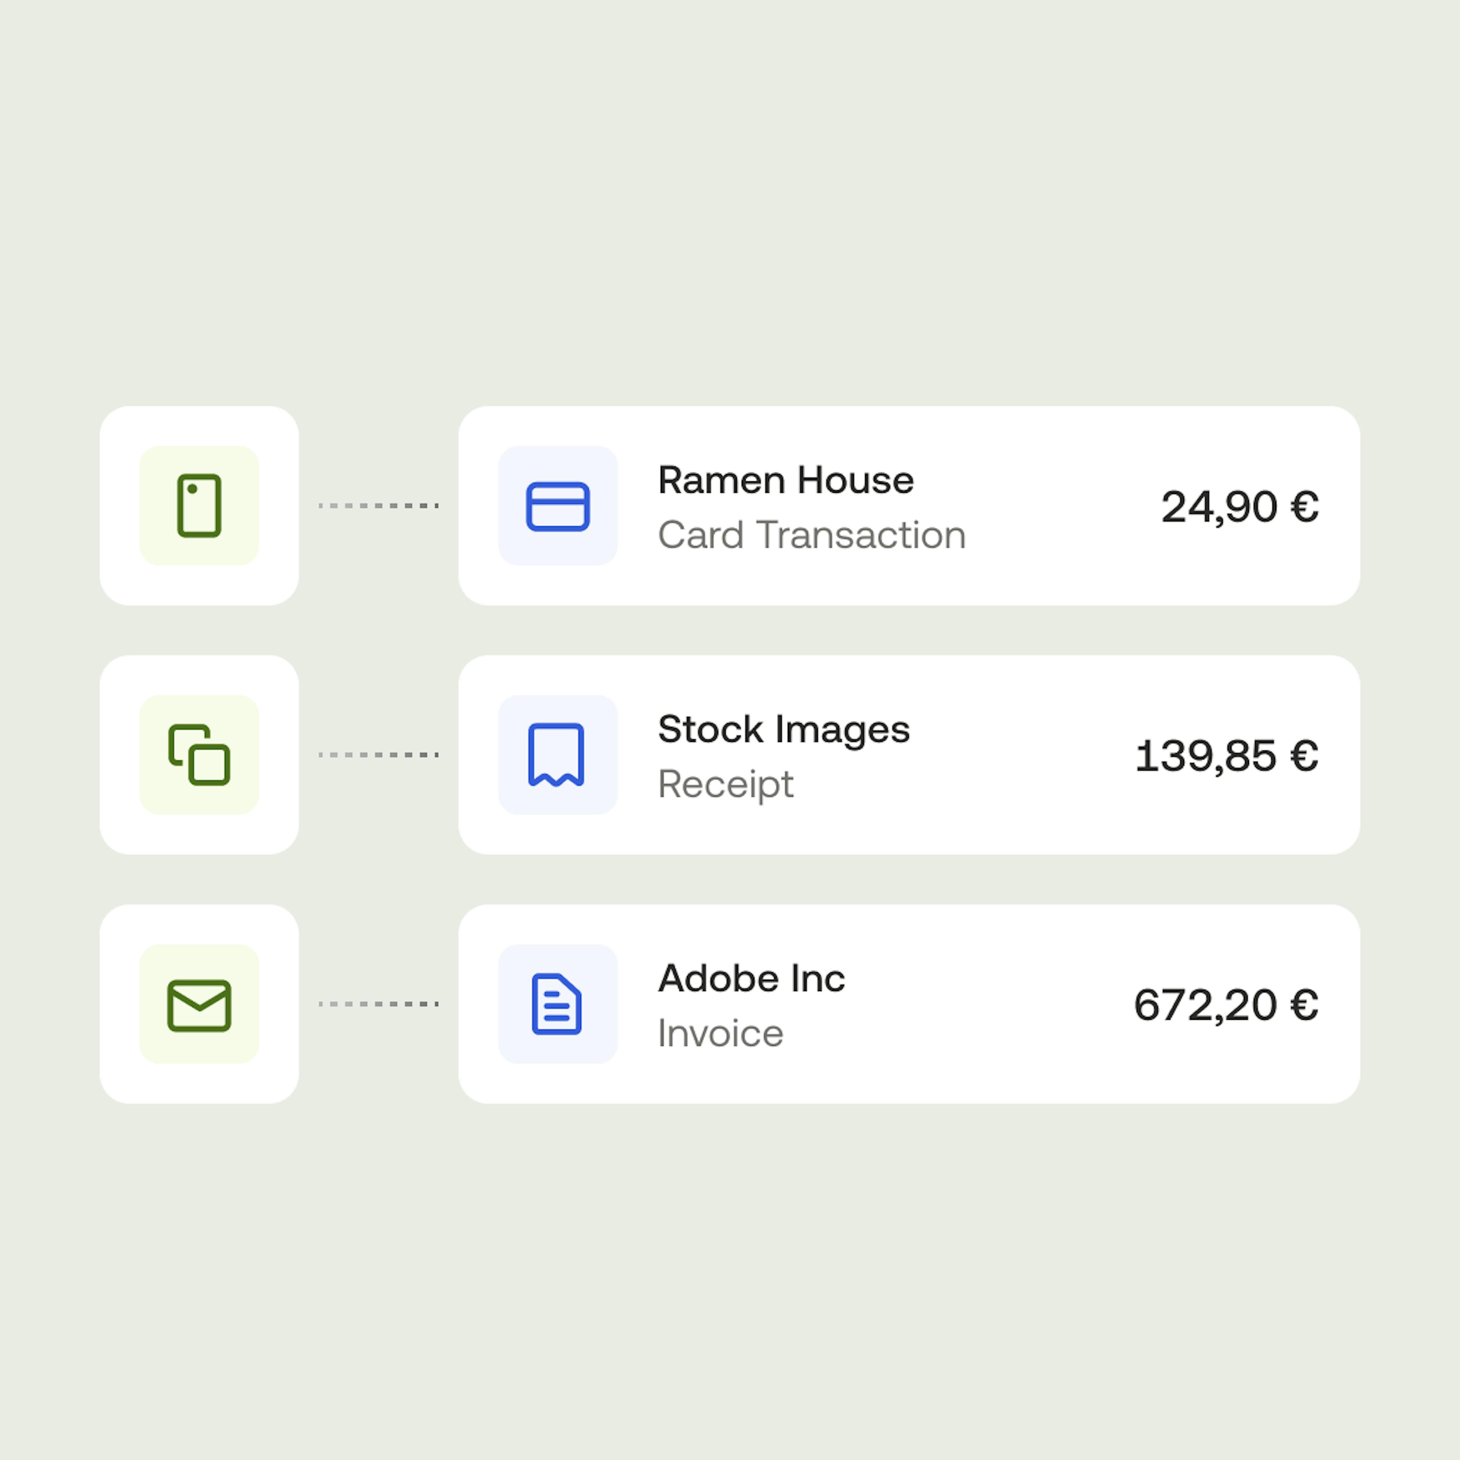Click the dotted connector beside the duplicate icon
The width and height of the screenshot is (1460, 1460).
click(x=379, y=755)
